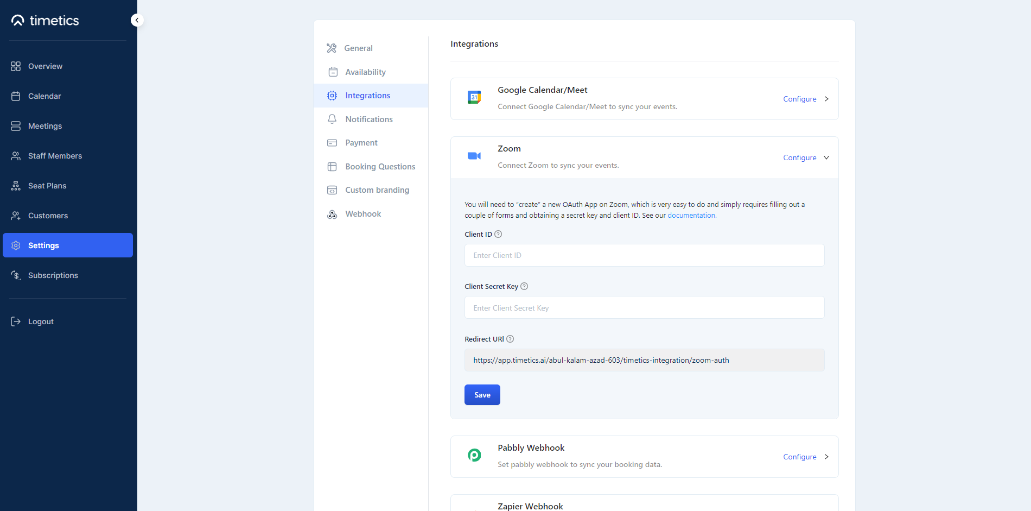Viewport: 1031px width, 511px height.
Task: Open the Overview dashboard icon in sidebar
Action: pyautogui.click(x=16, y=66)
